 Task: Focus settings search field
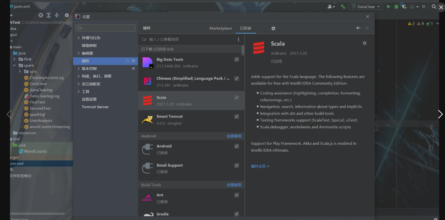tap(105, 28)
